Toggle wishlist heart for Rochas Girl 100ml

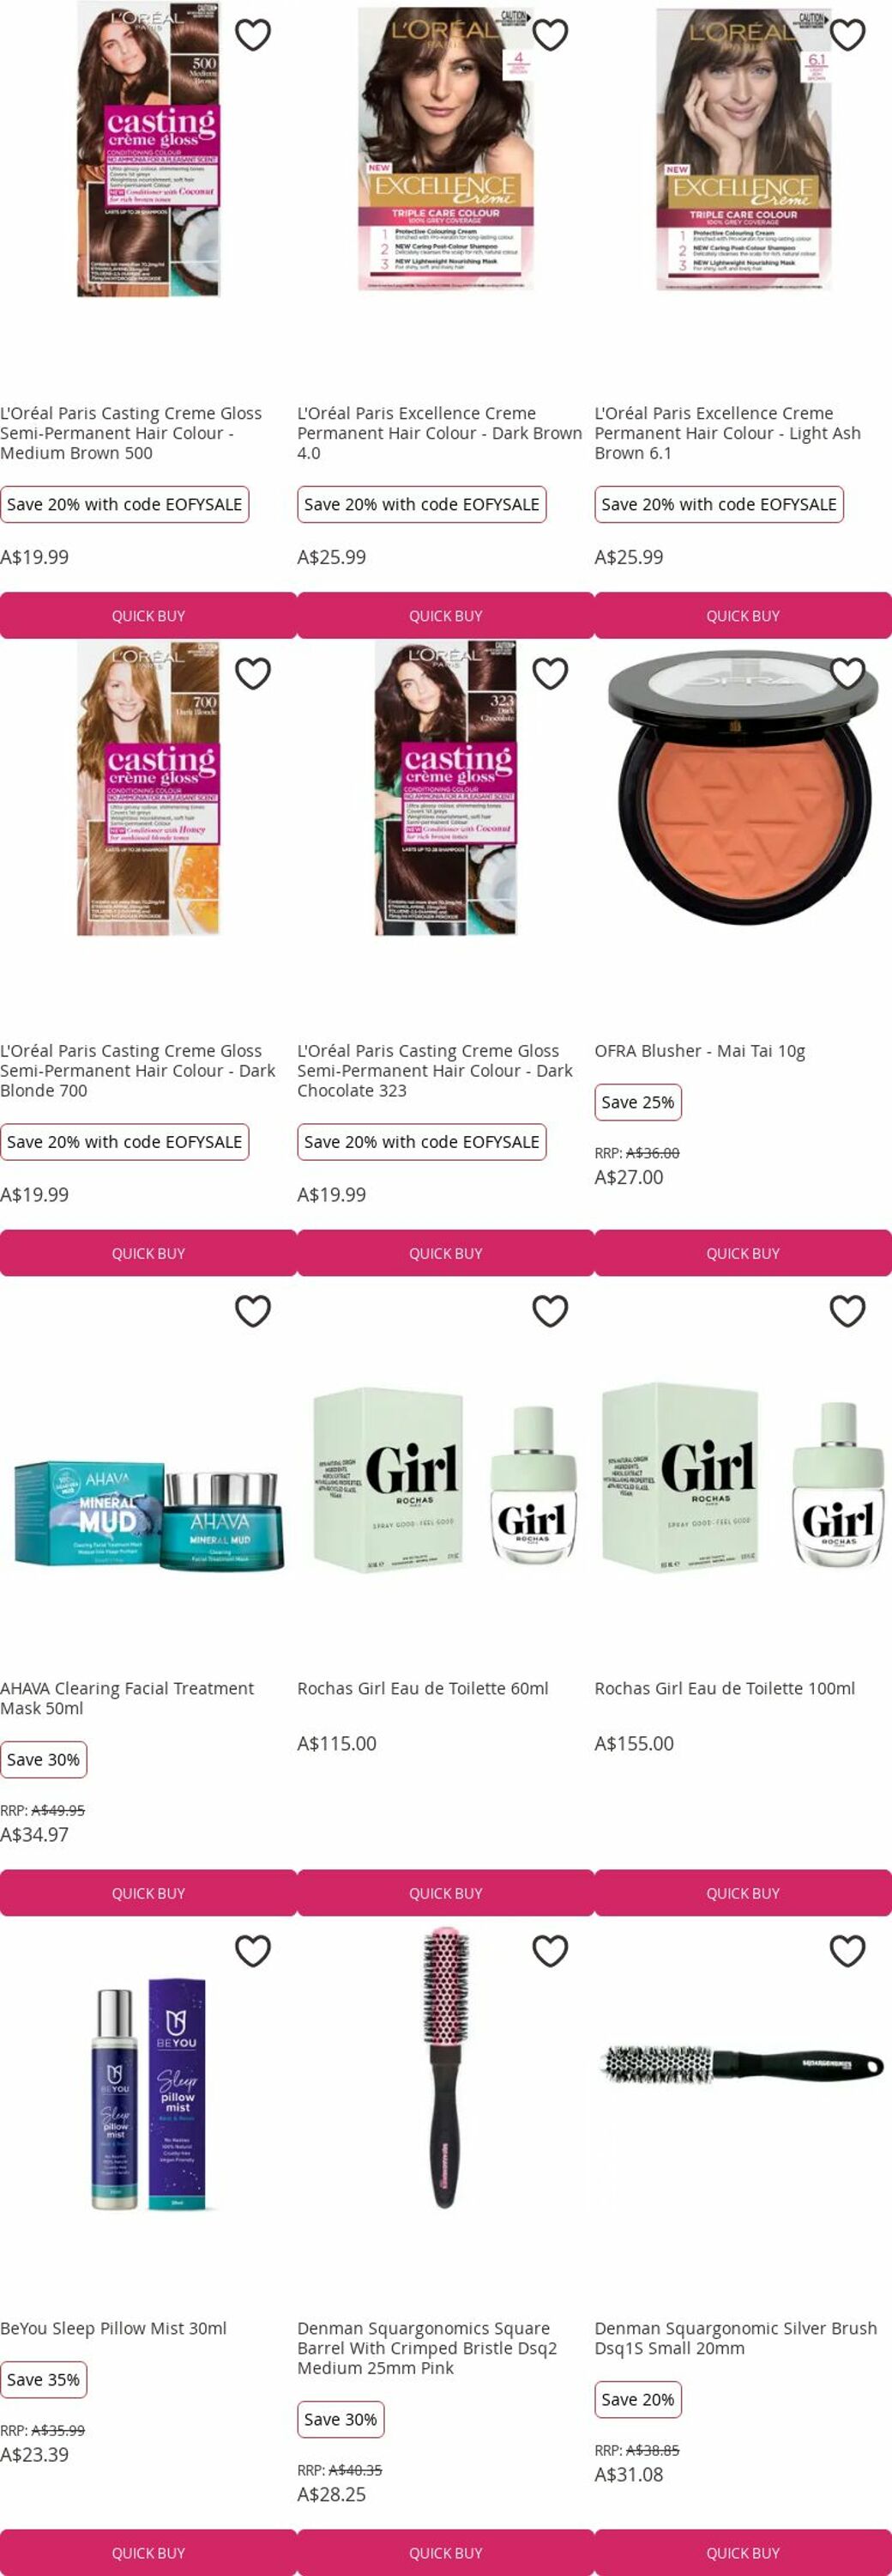[848, 1311]
